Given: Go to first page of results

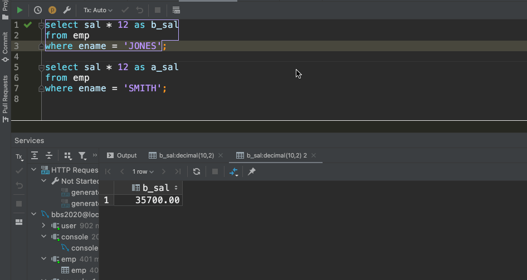Looking at the screenshot, I should pos(108,171).
